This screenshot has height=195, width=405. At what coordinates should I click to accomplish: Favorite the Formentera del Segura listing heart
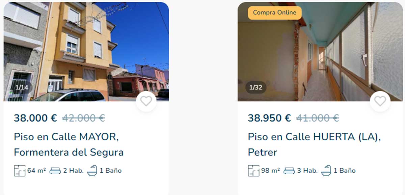[146, 101]
